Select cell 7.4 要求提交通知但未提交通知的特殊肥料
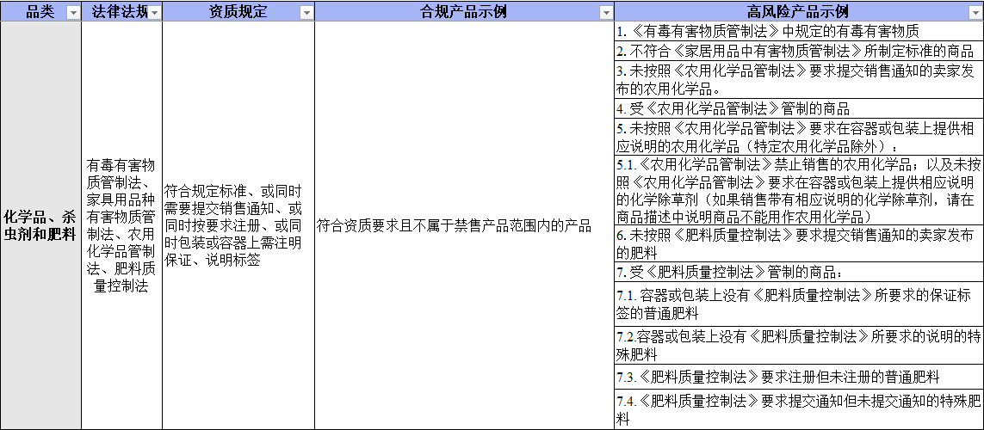984x430 pixels. 799,408
